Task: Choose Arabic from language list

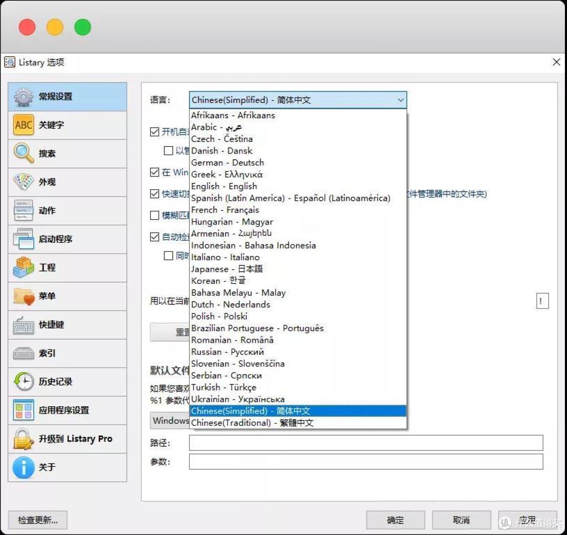Action: pos(298,127)
